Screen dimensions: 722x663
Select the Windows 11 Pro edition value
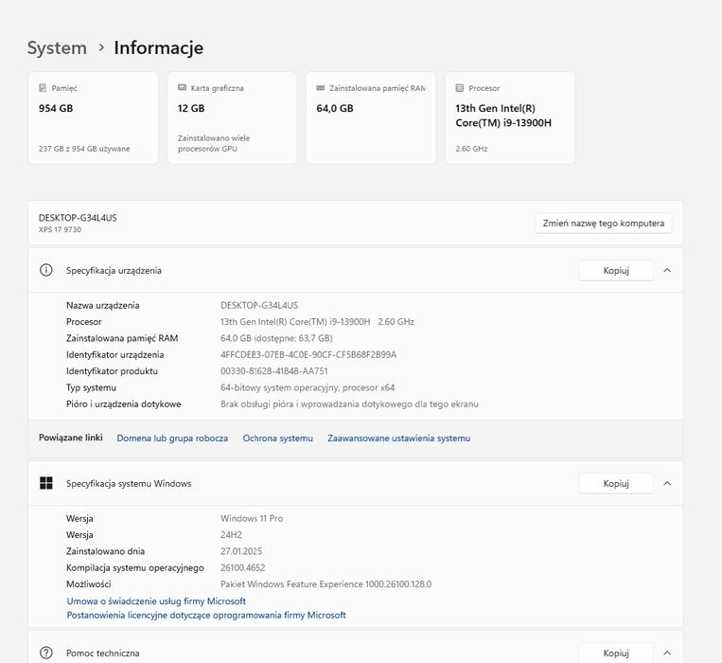(252, 518)
